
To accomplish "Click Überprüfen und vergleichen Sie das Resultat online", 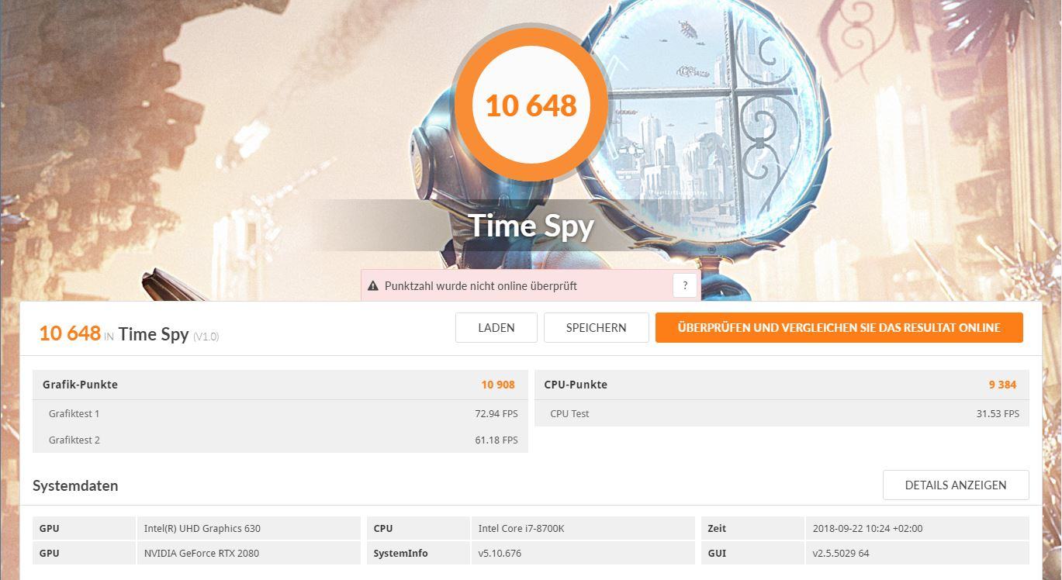I will 839,327.
